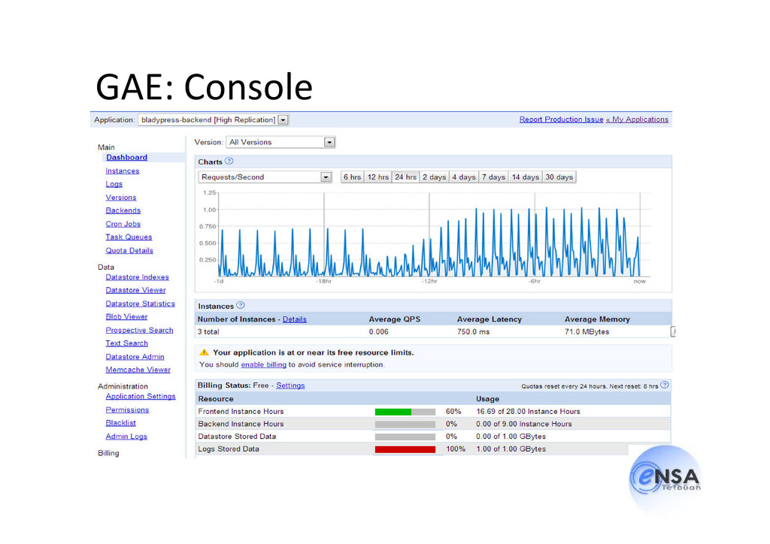The width and height of the screenshot is (770, 544).
Task: Open the Billing Status Settings link
Action: tap(290, 385)
